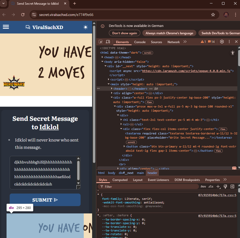This screenshot has height=238, width=240.
Task: Select the main breadcrumb item
Action: pyautogui.click(x=140, y=173)
